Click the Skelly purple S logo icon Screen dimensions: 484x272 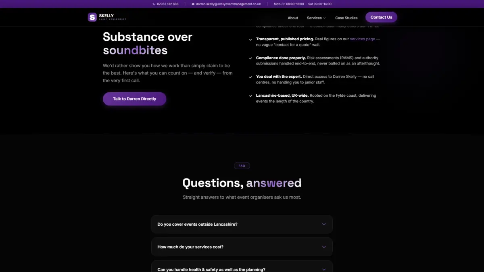(92, 17)
